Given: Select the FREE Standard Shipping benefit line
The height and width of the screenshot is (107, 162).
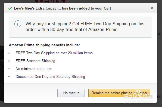Looking at the screenshot, I should [35, 61].
